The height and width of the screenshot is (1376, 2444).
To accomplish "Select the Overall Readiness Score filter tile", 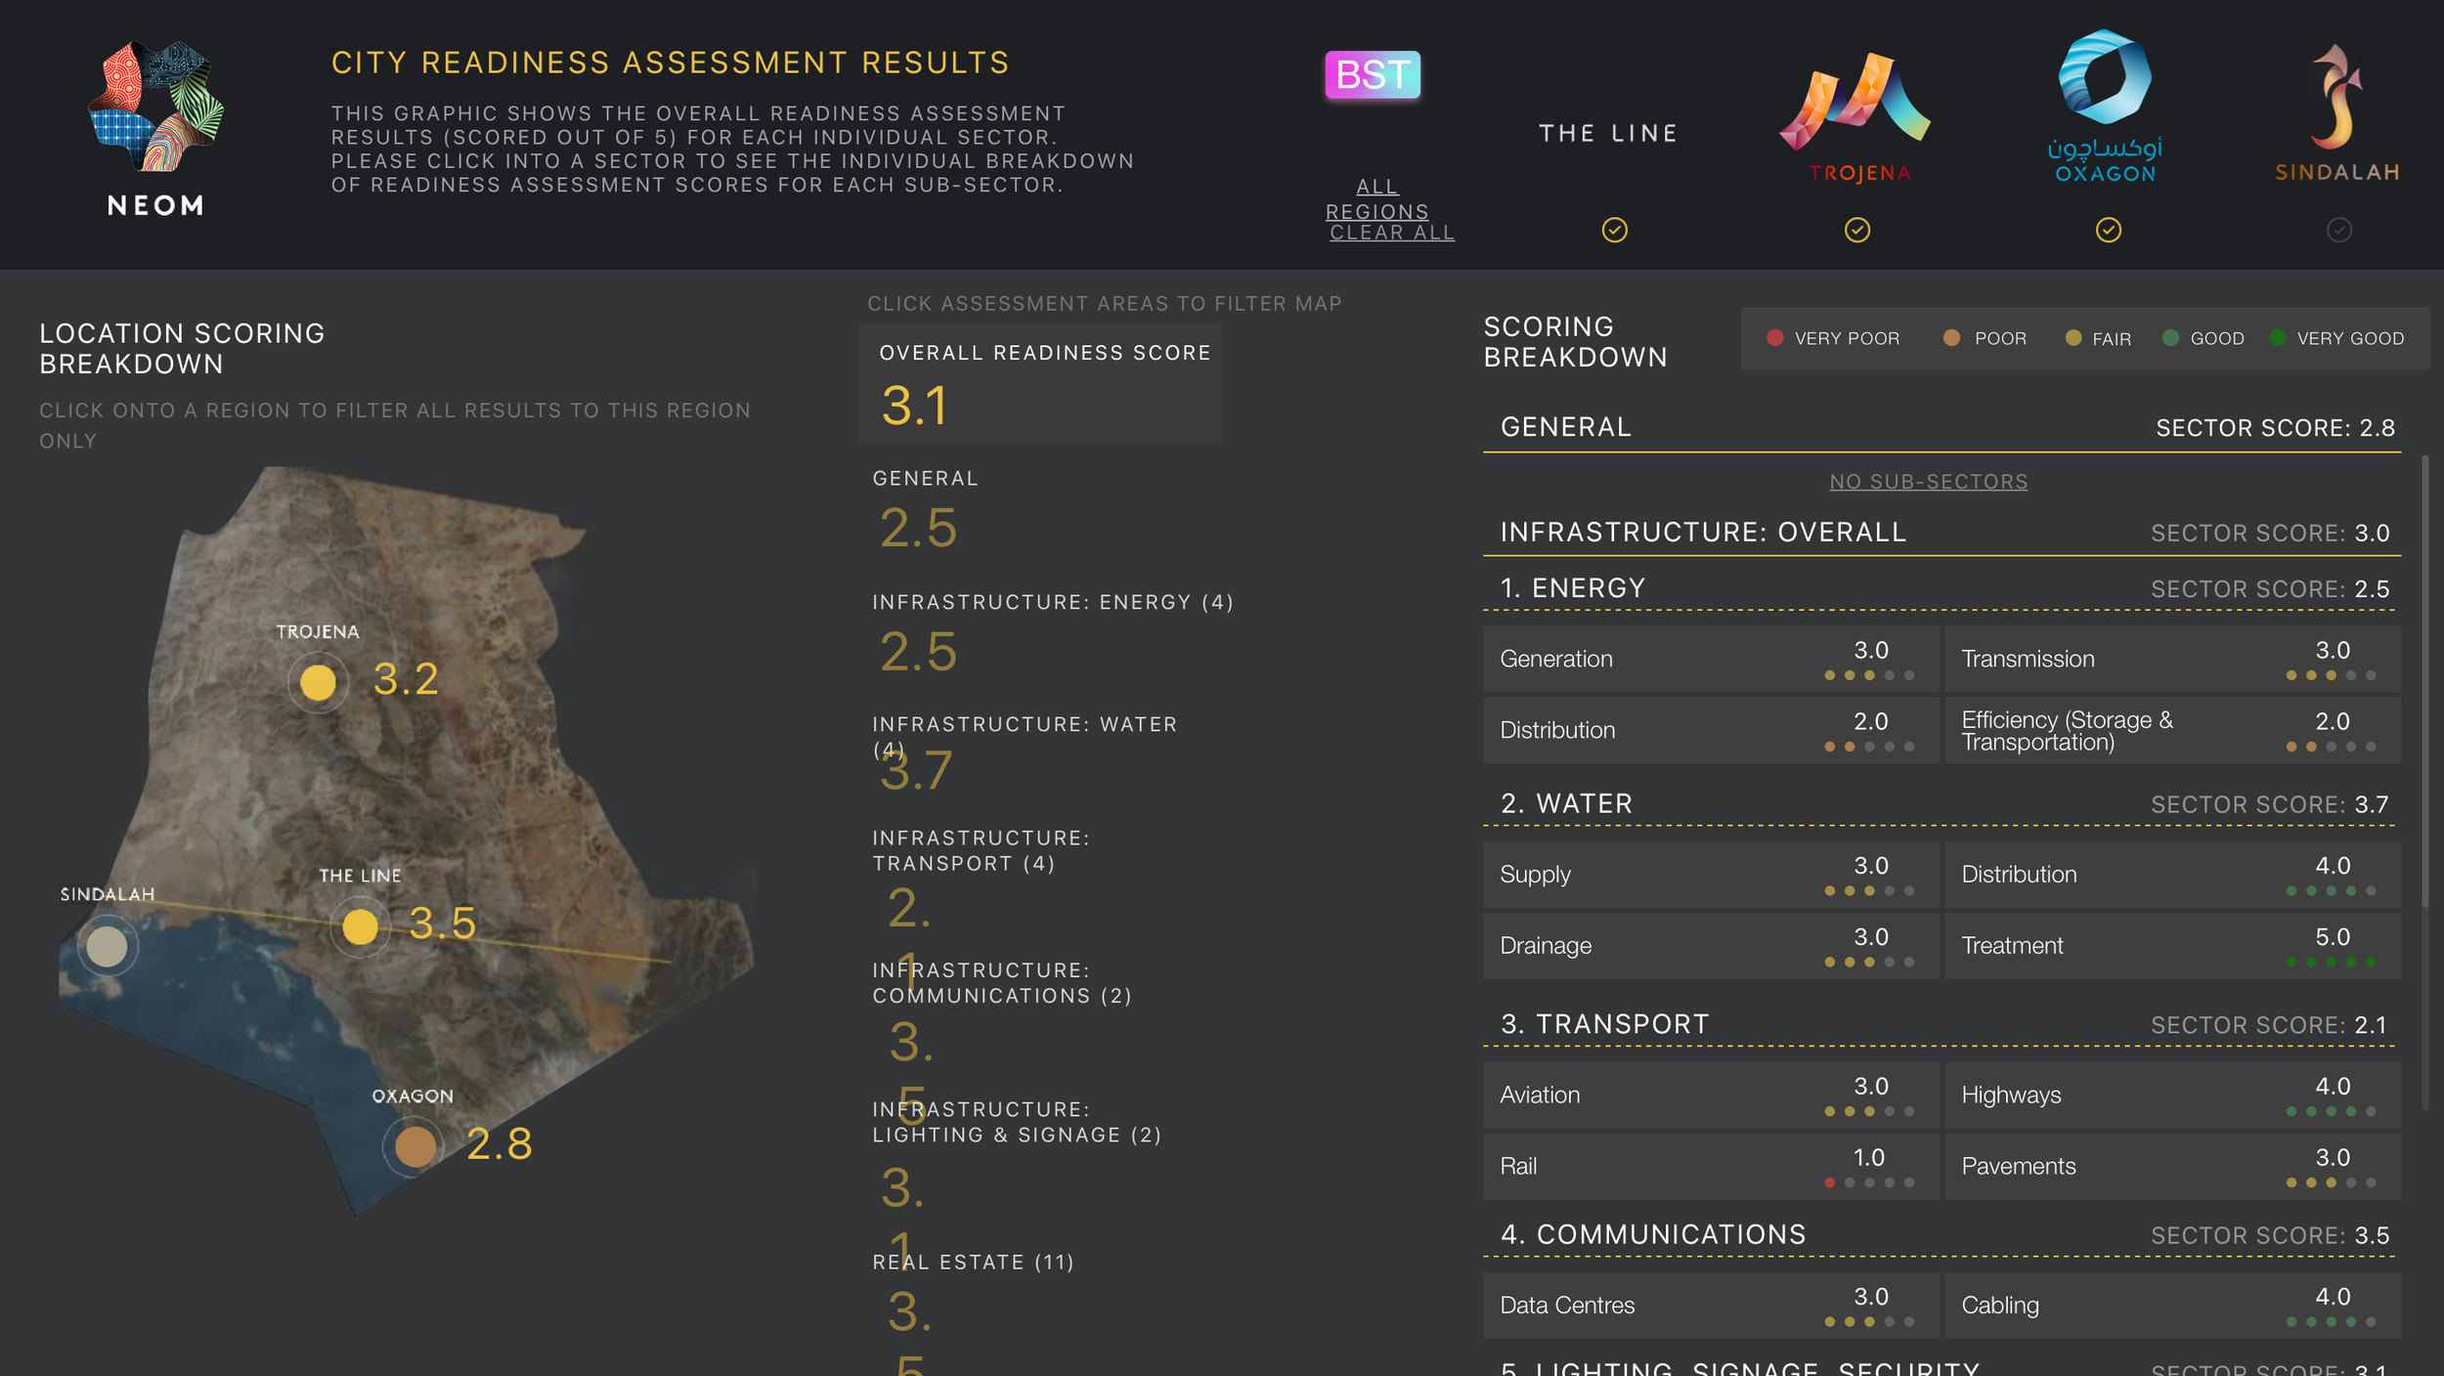I will (x=1039, y=383).
